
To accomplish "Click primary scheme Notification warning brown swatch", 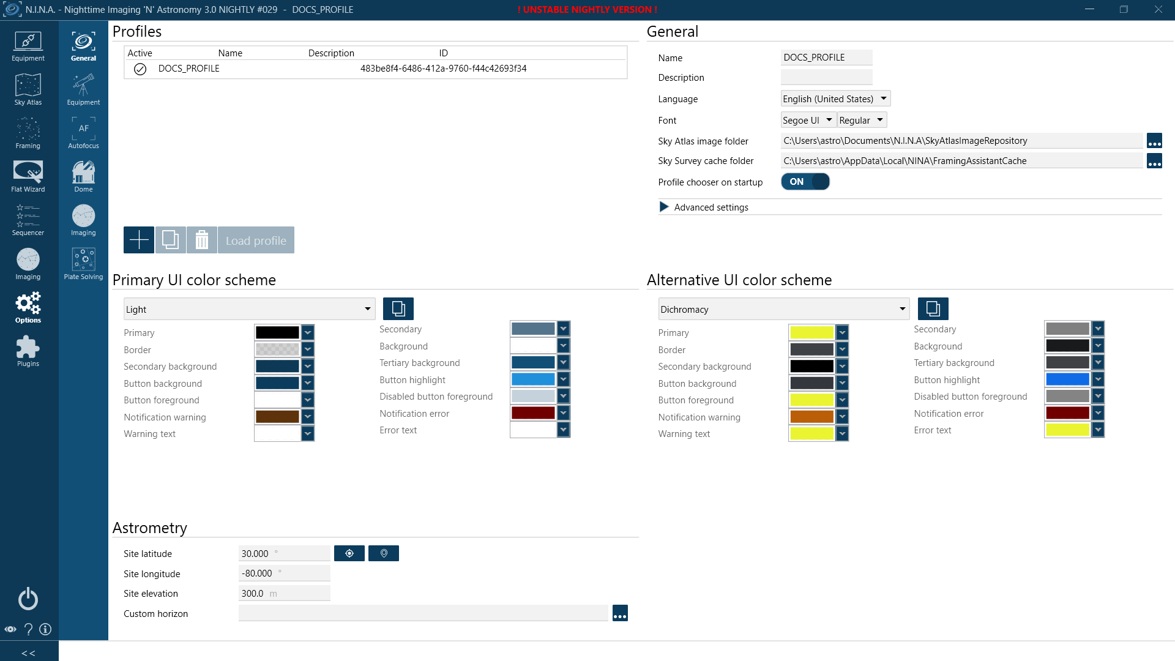I will (x=277, y=417).
